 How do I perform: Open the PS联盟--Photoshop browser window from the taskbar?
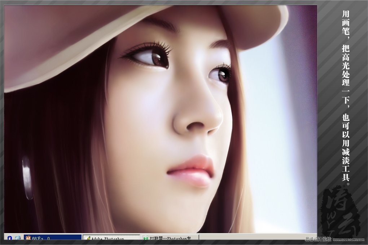coord(170,239)
